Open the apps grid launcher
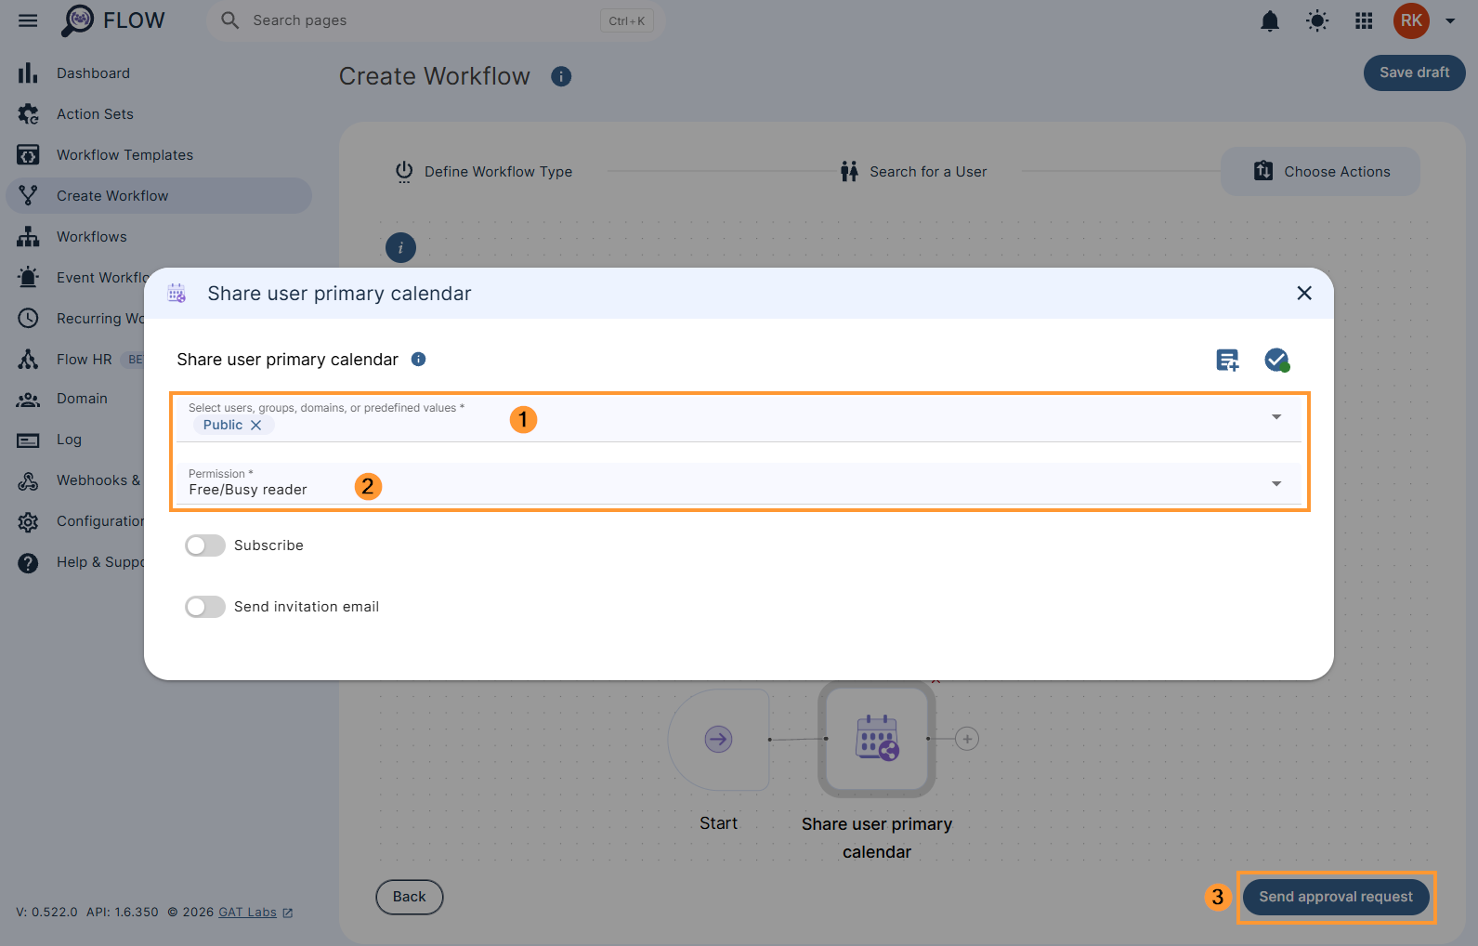 [1364, 20]
